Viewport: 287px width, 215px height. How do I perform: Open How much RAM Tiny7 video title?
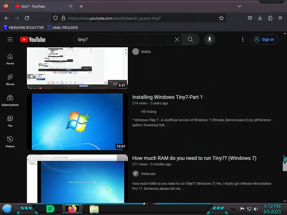(x=194, y=158)
